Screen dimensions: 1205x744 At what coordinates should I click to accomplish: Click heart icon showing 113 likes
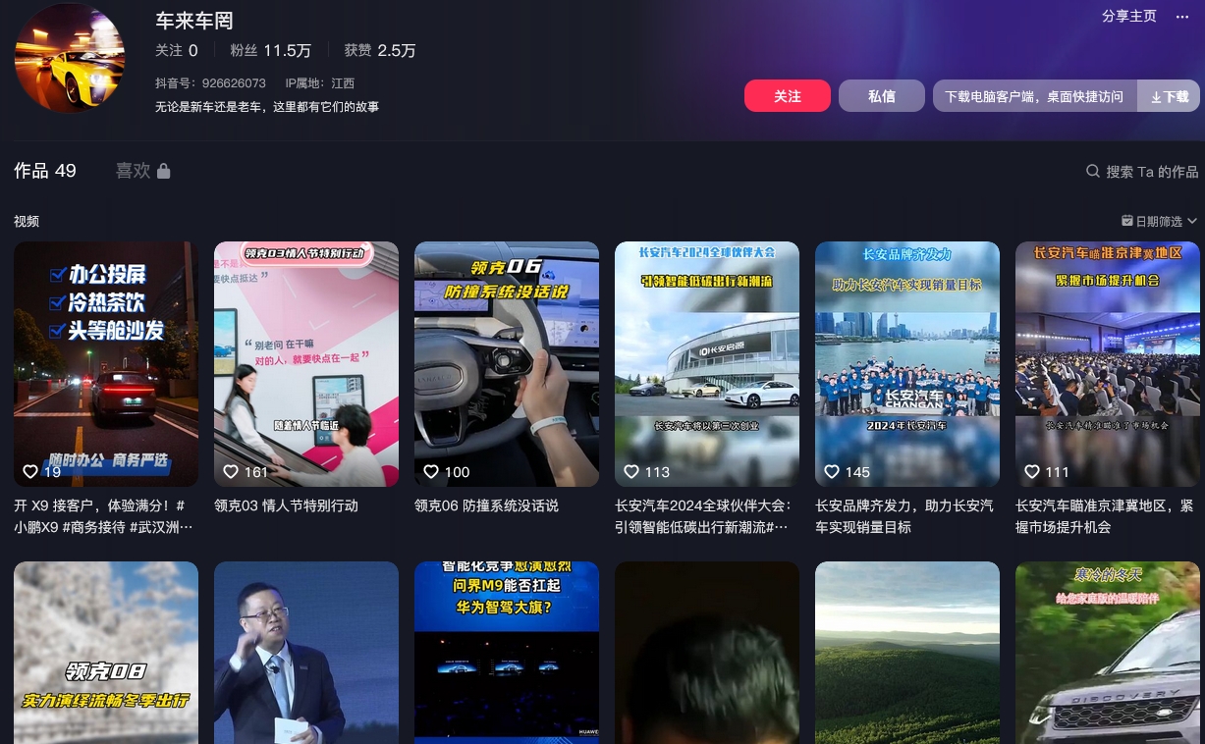click(x=631, y=472)
